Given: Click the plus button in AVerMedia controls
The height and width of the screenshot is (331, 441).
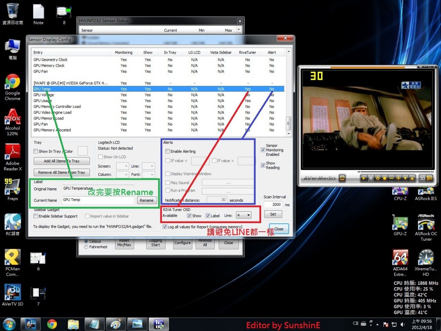Looking at the screenshot, I should (x=398, y=178).
